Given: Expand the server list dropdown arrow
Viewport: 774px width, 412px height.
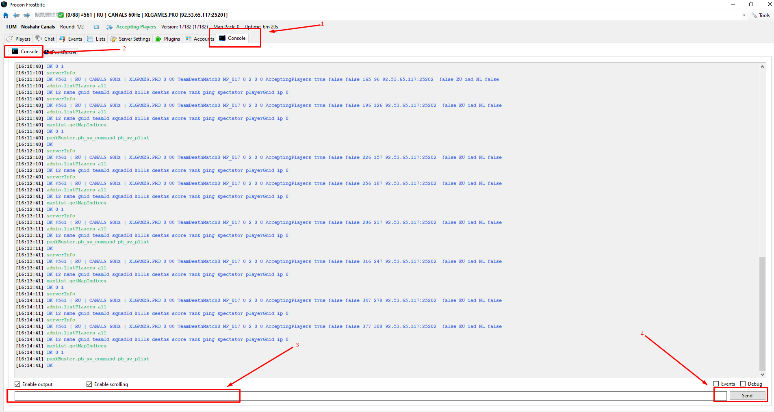Looking at the screenshot, I should 744,15.
